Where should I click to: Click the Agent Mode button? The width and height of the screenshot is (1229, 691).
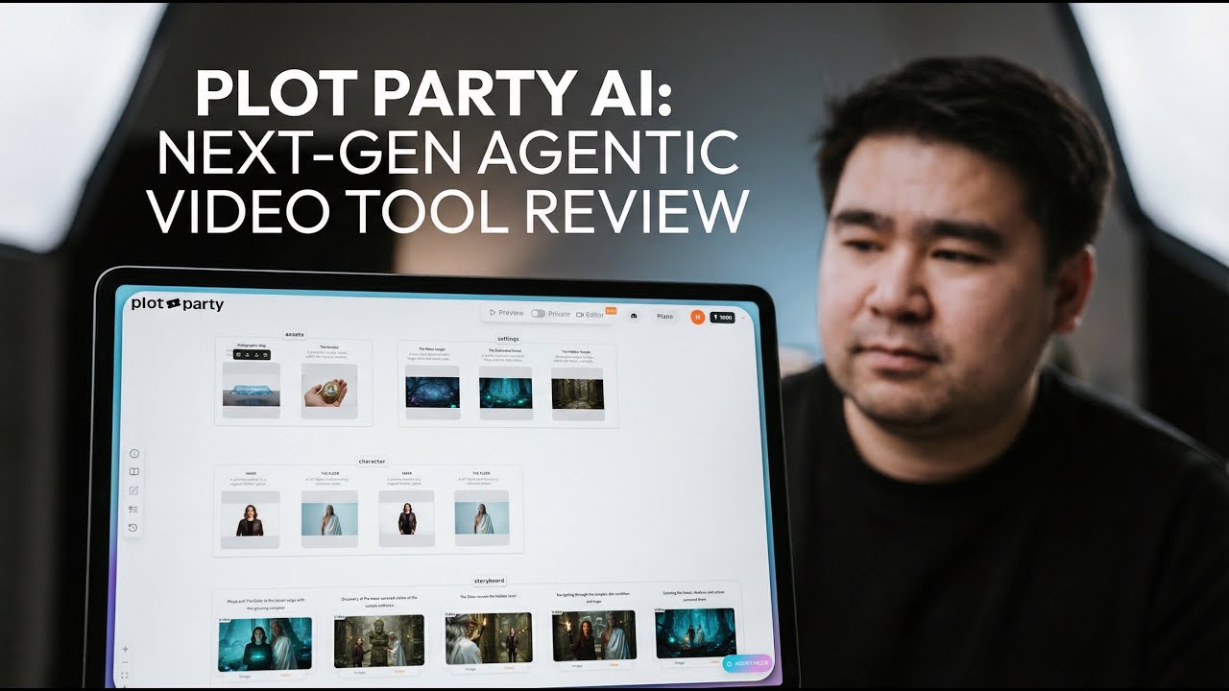(x=747, y=663)
